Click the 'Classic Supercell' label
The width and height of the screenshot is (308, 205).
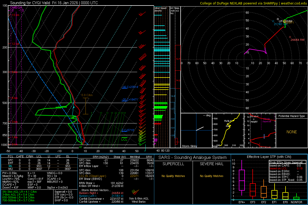coord(267,120)
